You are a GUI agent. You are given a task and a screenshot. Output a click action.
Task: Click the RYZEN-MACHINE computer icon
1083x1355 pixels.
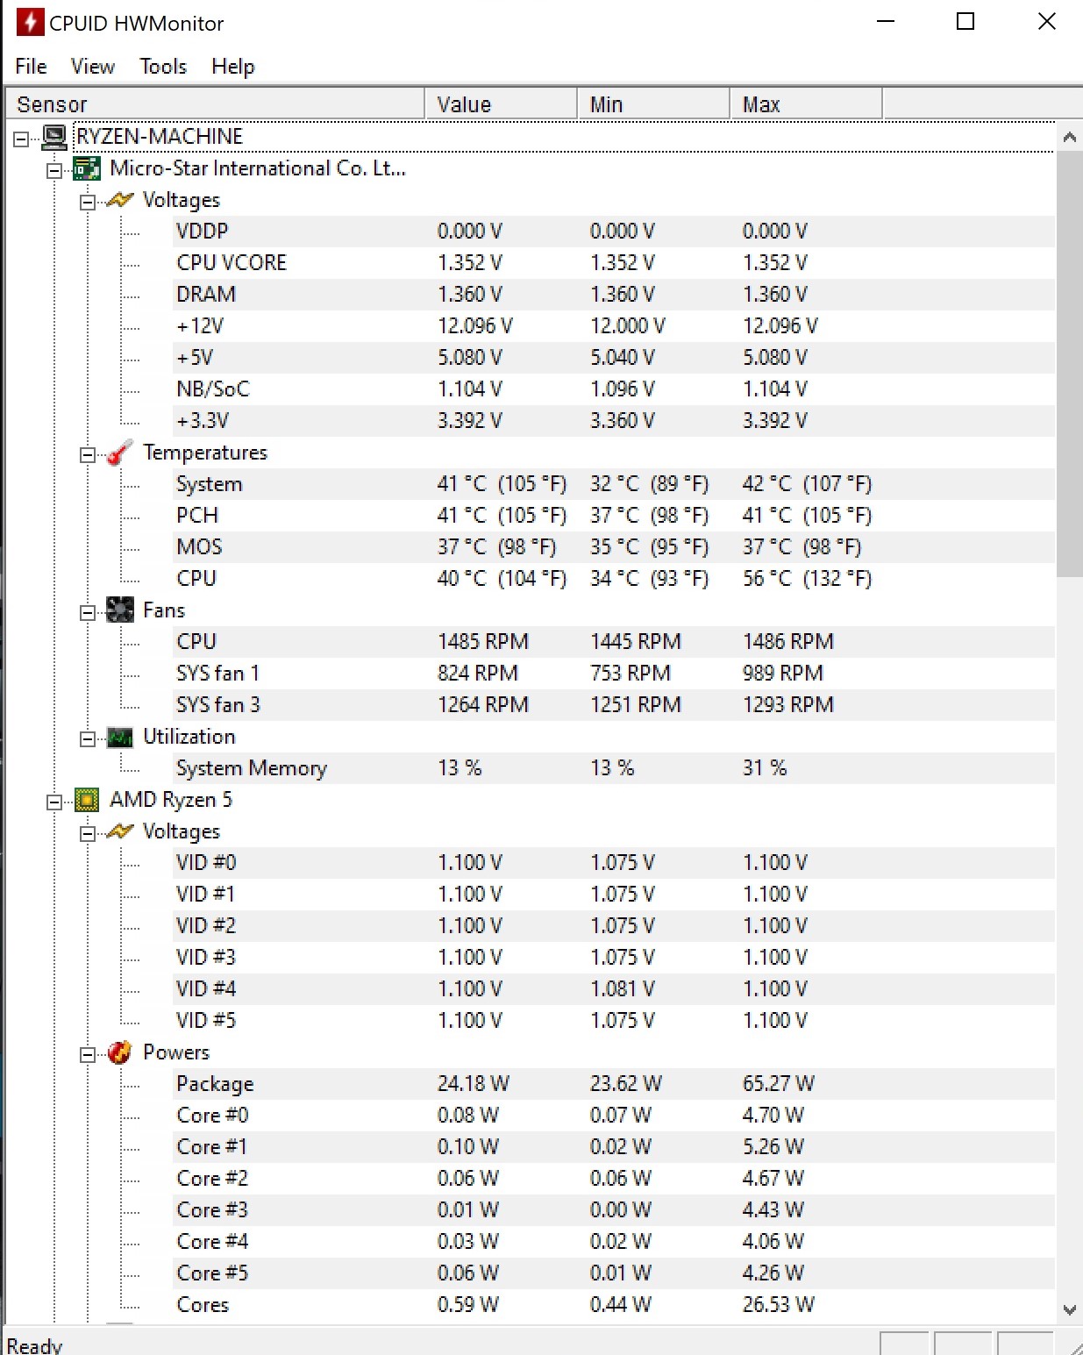[x=54, y=137]
